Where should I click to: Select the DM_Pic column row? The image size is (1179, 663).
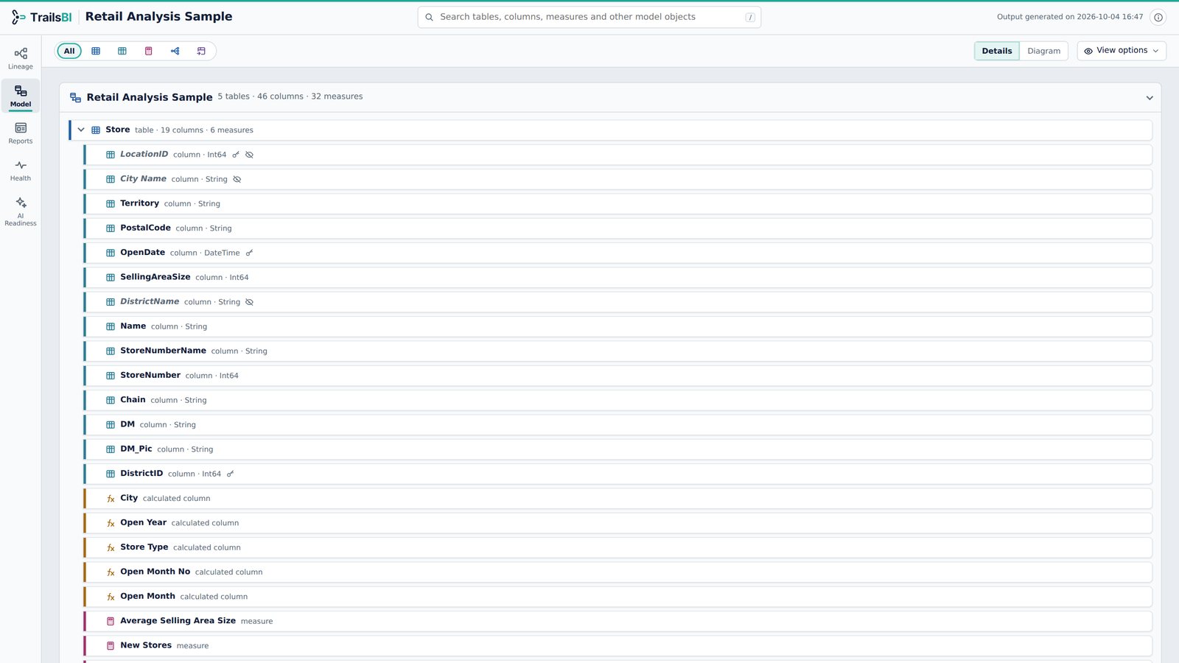pos(618,449)
